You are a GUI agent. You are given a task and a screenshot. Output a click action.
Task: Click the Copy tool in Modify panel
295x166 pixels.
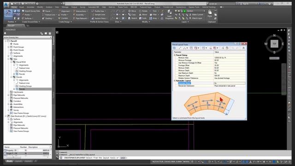point(132,15)
